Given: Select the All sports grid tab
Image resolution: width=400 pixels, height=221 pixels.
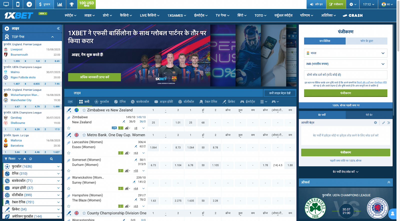Looking at the screenshot, I should [x=84, y=102].
